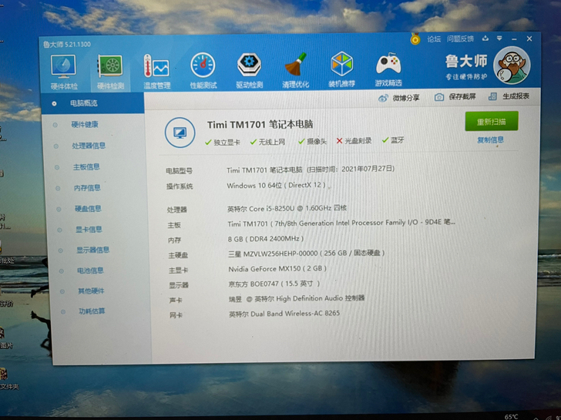Select the 硬件检测 hardware detection icon
561x420 pixels.
[110, 72]
